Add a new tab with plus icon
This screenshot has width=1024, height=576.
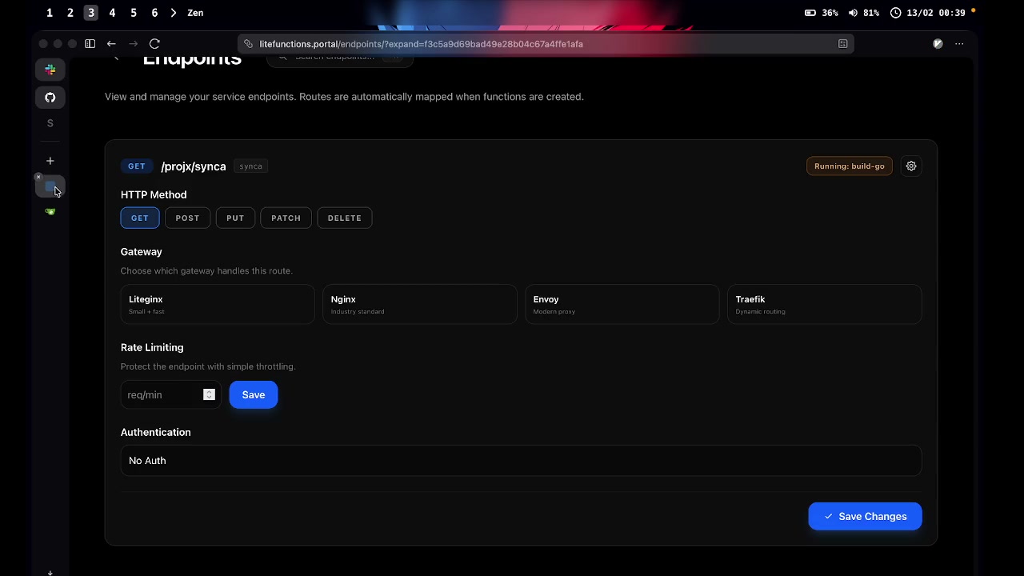(x=50, y=161)
